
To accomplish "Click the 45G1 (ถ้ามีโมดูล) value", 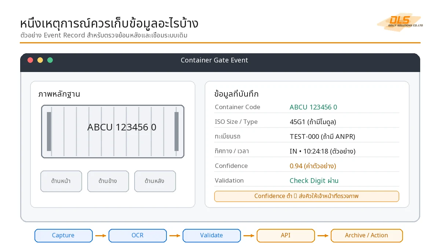I will point(313,122).
